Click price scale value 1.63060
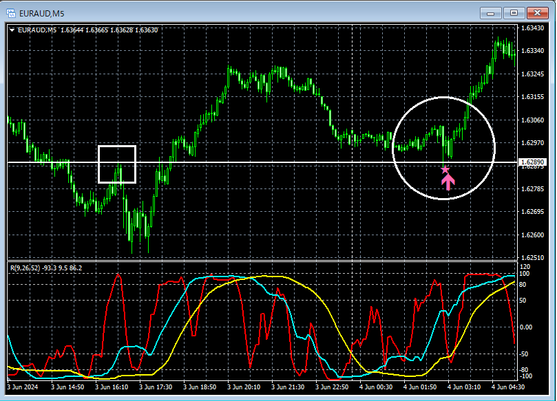 532,120
